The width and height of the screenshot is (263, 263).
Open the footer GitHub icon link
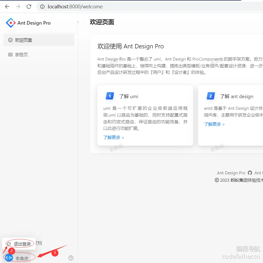[250, 173]
